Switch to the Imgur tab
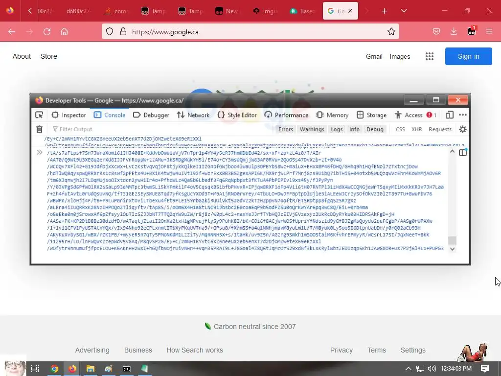Viewport: 501px width, 376px height. 266,11
